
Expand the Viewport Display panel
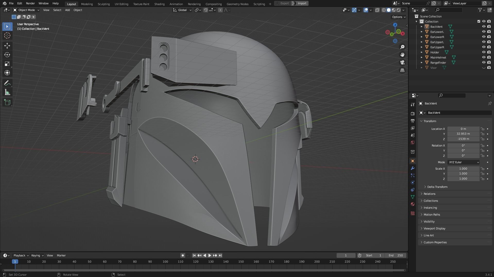click(x=434, y=228)
